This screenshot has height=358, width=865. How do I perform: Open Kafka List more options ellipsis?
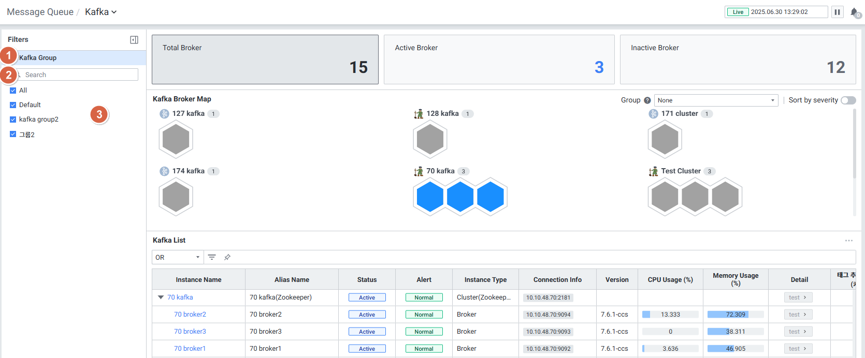click(848, 241)
